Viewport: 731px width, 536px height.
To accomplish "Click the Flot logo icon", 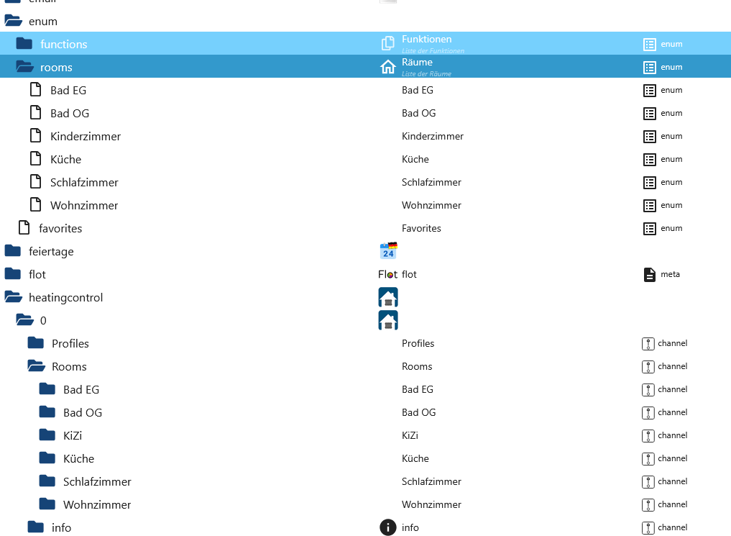I will pos(388,274).
